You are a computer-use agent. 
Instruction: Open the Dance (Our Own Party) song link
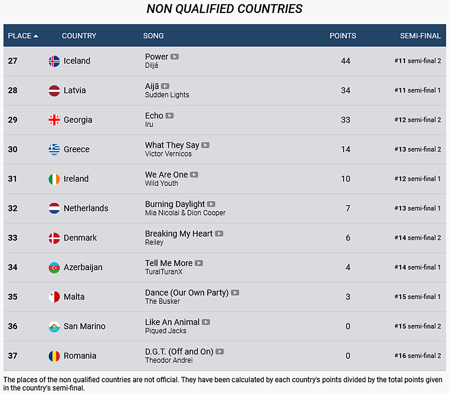point(187,293)
